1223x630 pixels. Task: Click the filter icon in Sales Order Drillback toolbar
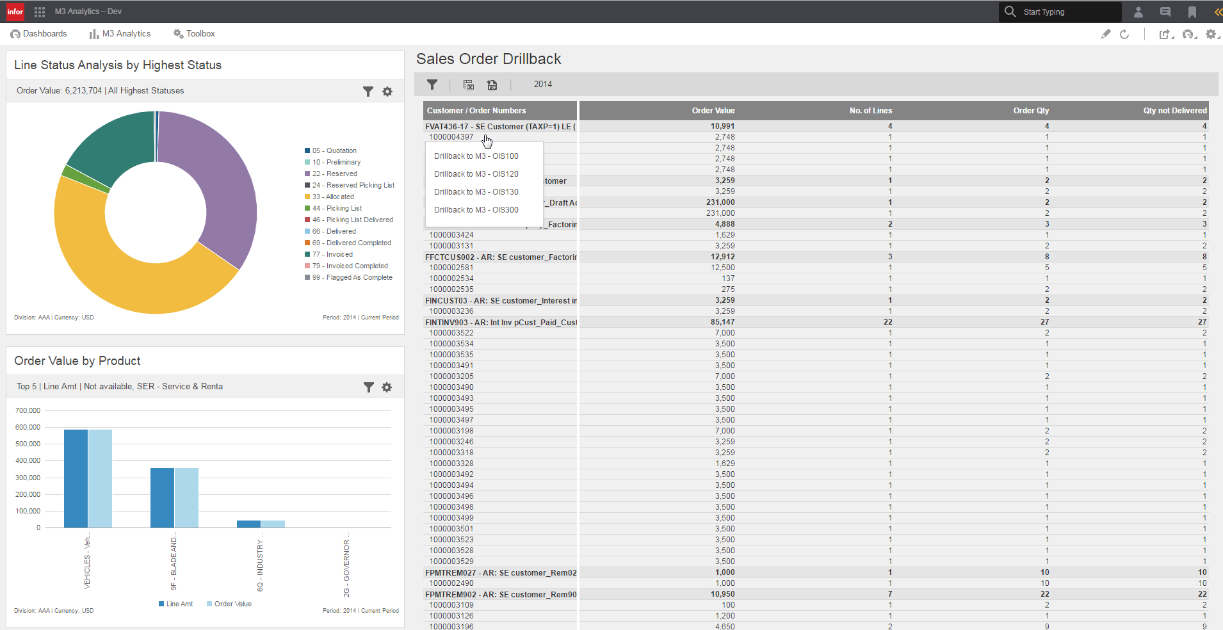(432, 85)
